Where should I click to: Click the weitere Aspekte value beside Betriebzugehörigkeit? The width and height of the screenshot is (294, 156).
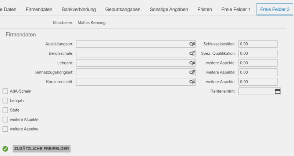click(258, 72)
